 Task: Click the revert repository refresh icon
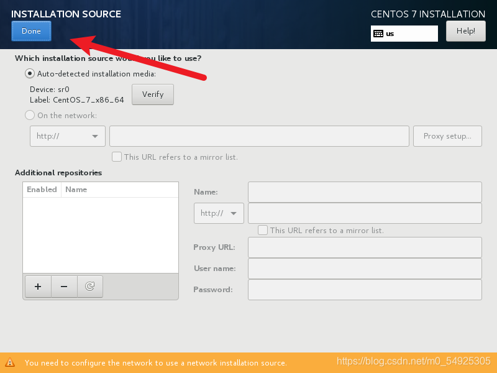coord(90,287)
